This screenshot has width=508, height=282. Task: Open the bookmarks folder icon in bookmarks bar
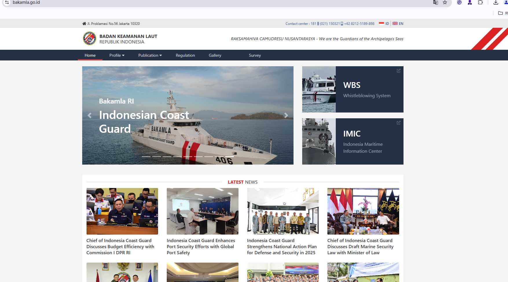point(500,13)
